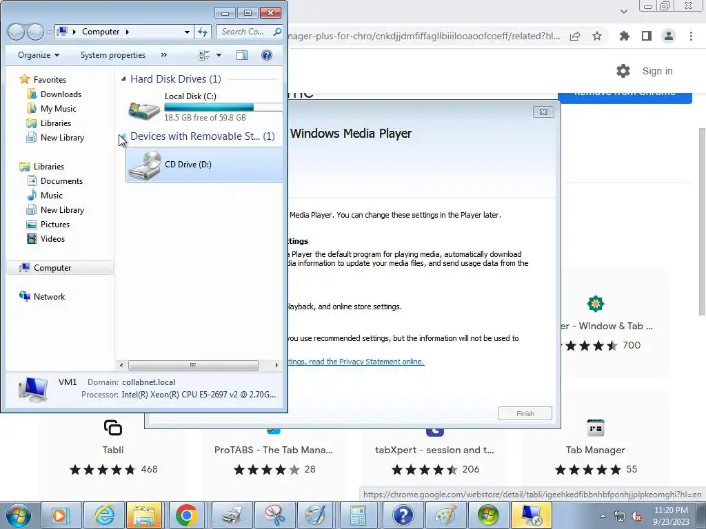706x529 pixels.
Task: Close the Windows Media Player dialog
Action: coord(543,112)
